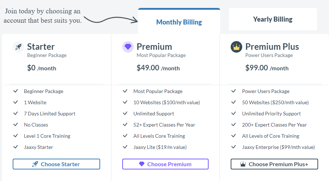Click the Starter plan title heading
This screenshot has width=329, height=181.
[x=41, y=47]
